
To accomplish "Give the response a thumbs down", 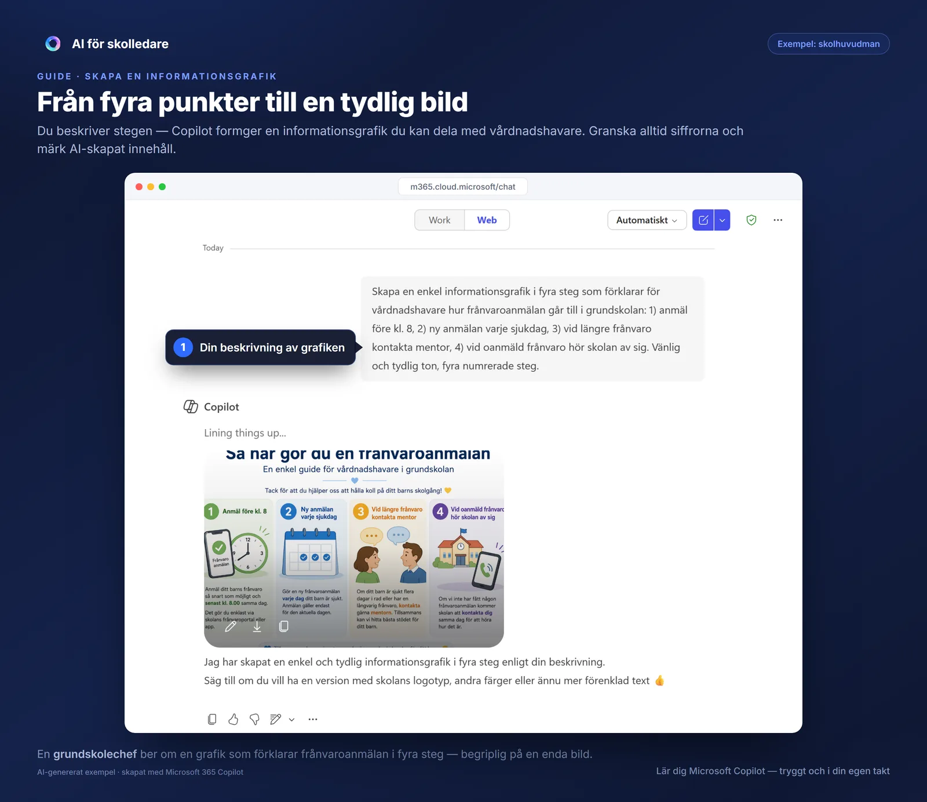I will pyautogui.click(x=254, y=719).
